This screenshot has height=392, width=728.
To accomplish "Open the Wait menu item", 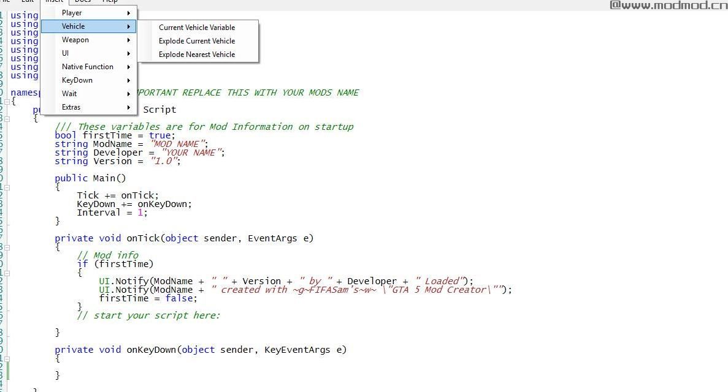I will 69,94.
